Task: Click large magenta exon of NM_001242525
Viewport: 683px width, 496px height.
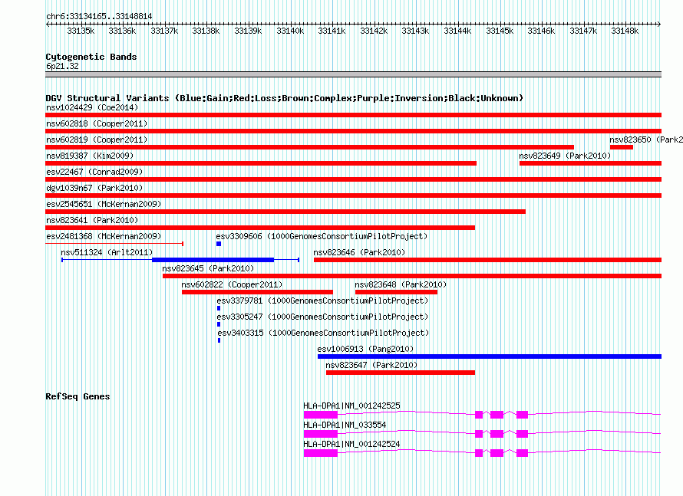Action: [x=321, y=415]
